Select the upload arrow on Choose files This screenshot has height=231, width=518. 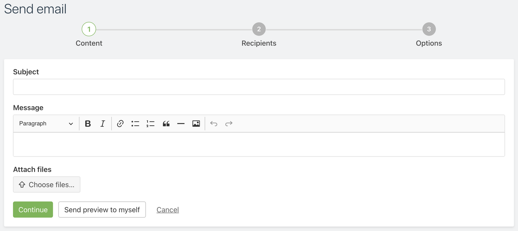(22, 184)
